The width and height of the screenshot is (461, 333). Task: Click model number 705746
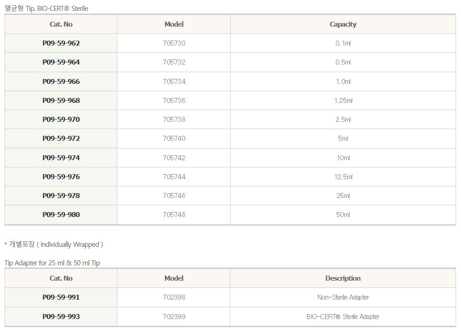pyautogui.click(x=174, y=196)
